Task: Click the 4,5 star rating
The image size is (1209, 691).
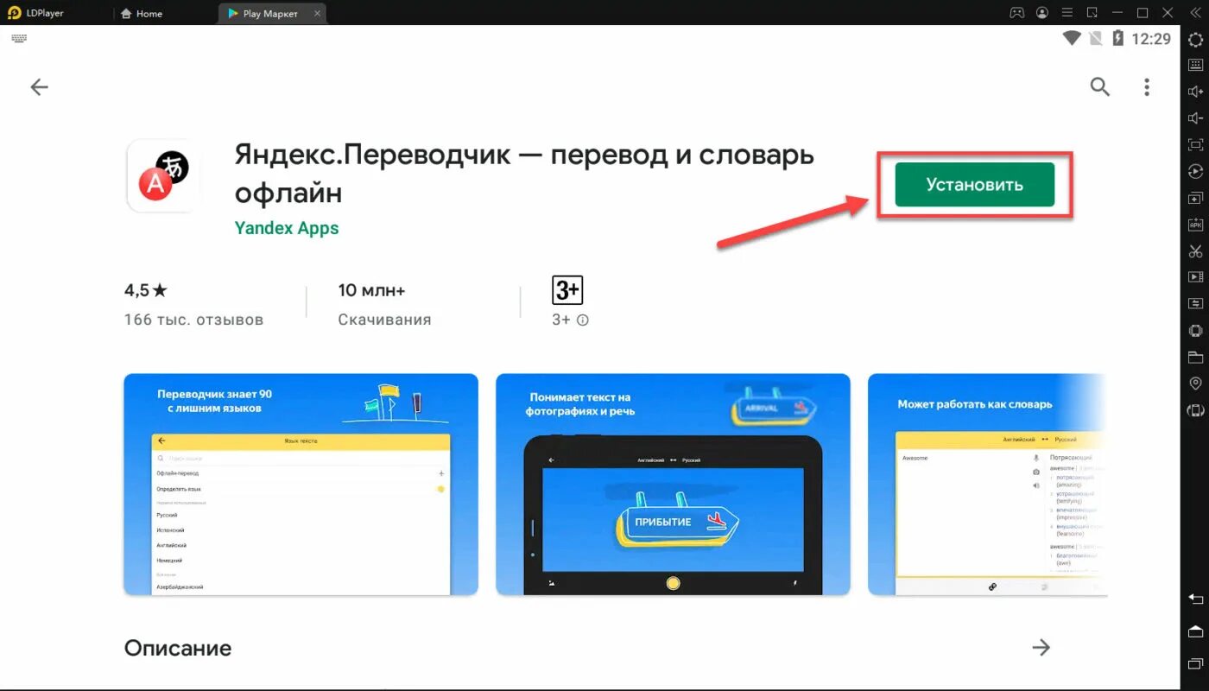Action: (x=146, y=290)
